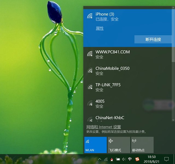This screenshot has width=175, height=164.
Task: Open 网络和 Internet 设置 link
Action: [104, 127]
